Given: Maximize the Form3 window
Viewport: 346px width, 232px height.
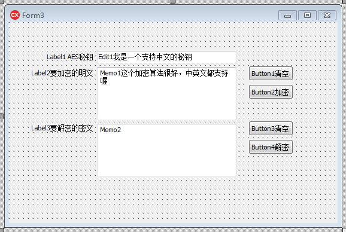Looking at the screenshot, I should [307, 16].
